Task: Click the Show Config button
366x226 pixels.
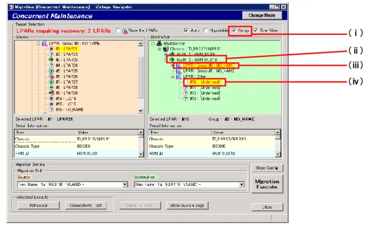Action: click(x=267, y=168)
